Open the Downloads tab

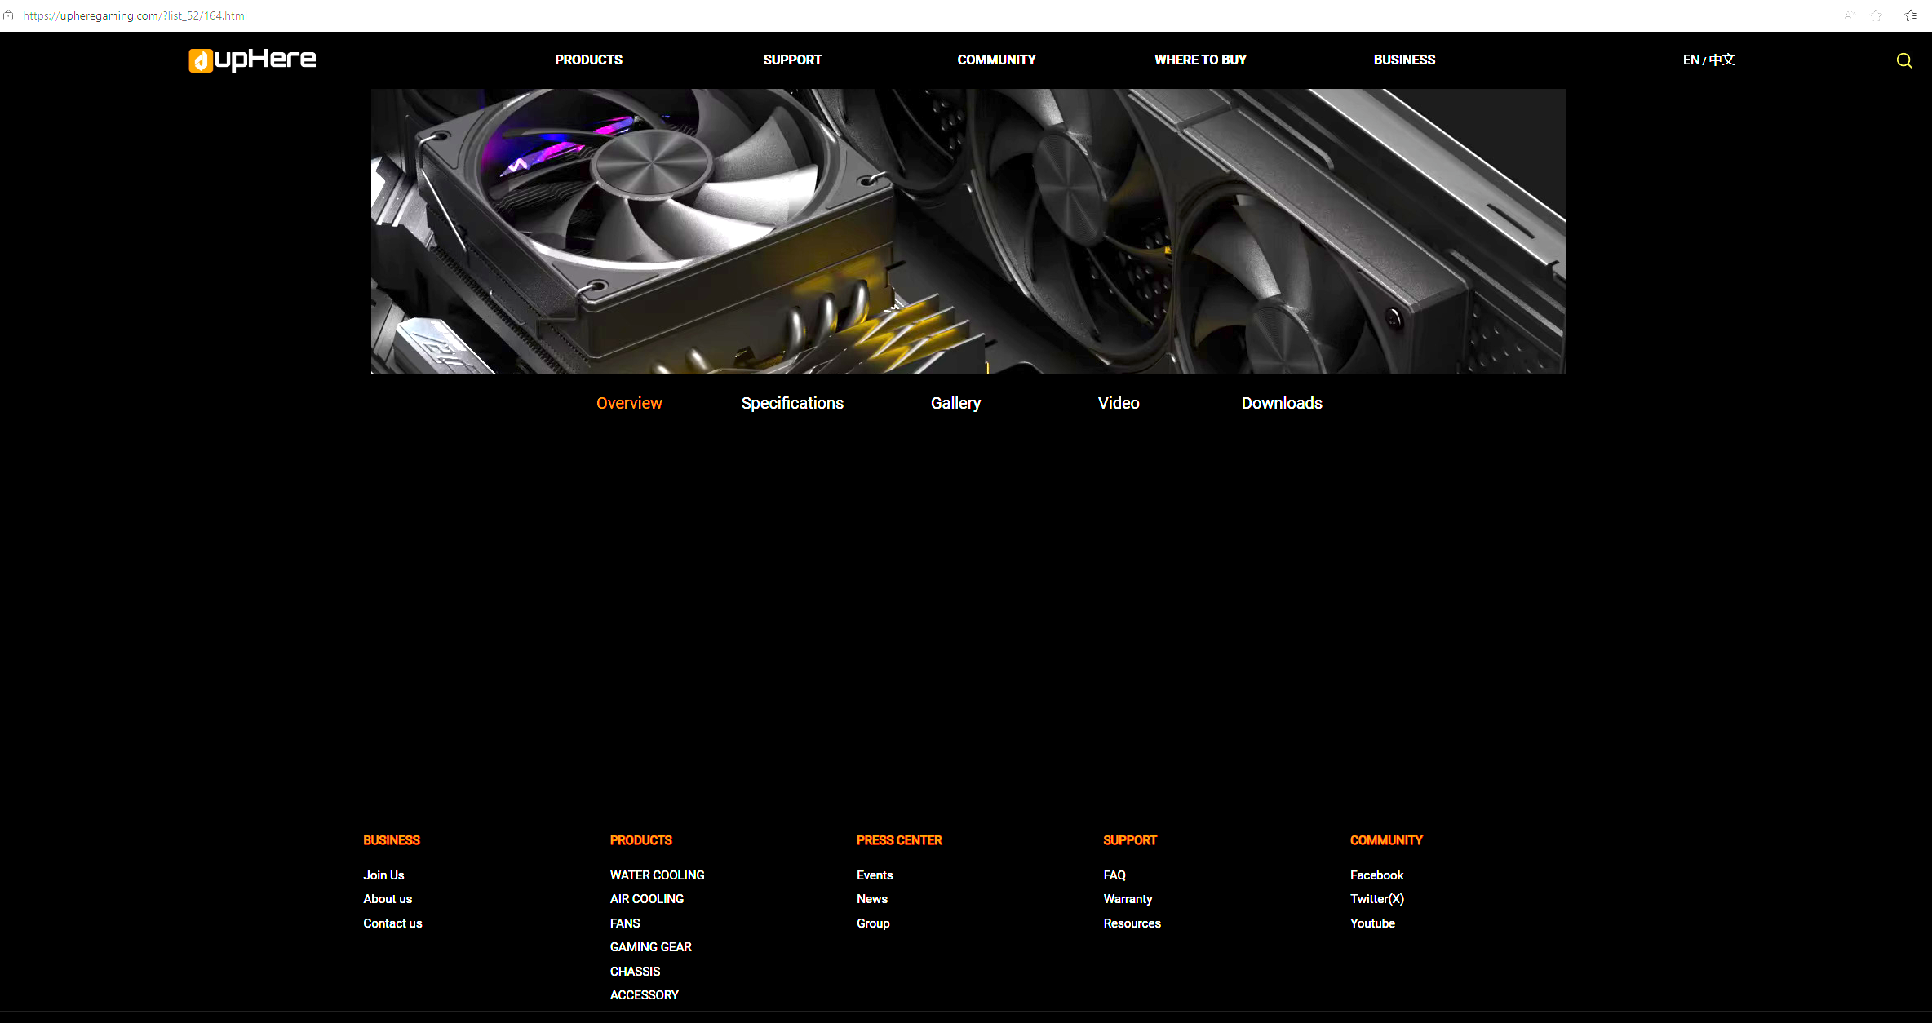[x=1282, y=403]
